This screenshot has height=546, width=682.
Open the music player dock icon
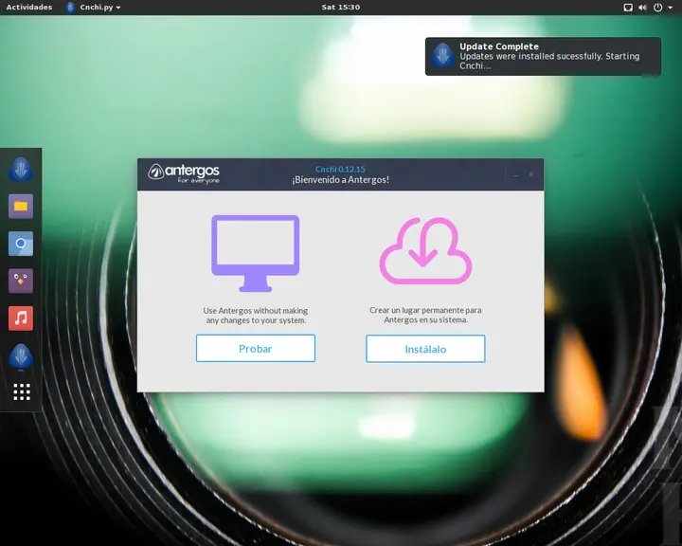click(21, 318)
